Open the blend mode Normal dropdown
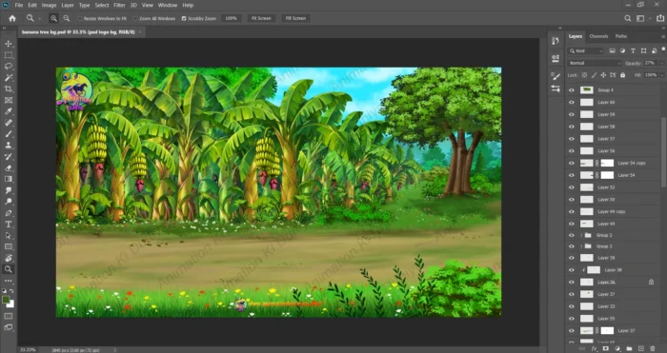This screenshot has width=667, height=353. (595, 63)
